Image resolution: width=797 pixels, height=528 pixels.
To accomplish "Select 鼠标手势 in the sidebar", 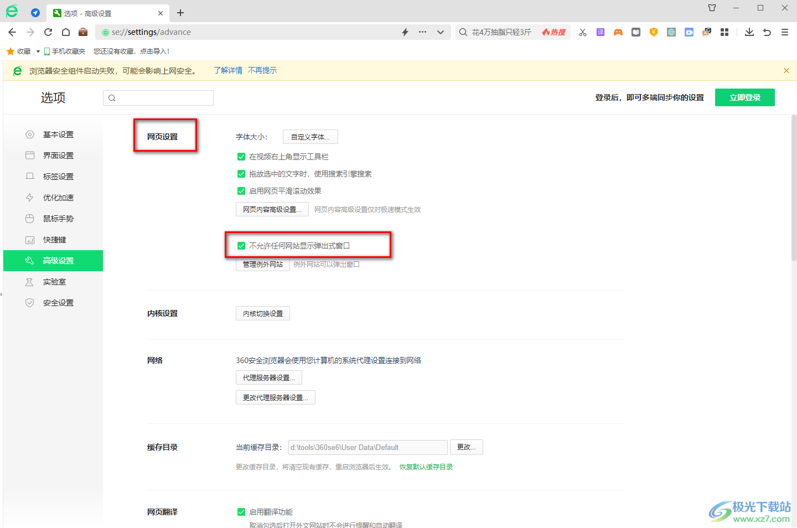I will click(53, 219).
